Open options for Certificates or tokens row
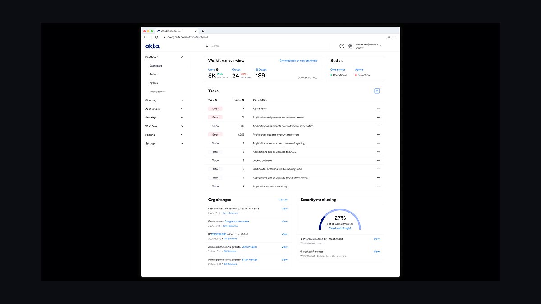541x304 pixels. point(378,169)
